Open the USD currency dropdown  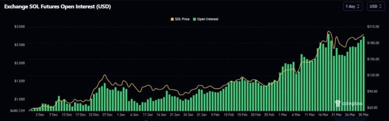pyautogui.click(x=376, y=6)
